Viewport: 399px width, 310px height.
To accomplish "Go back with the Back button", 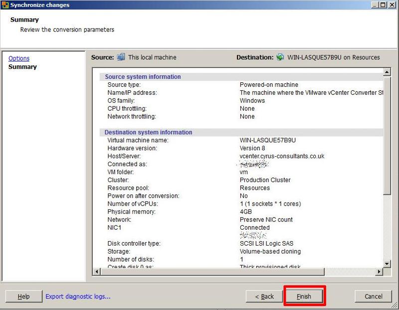I will [264, 296].
